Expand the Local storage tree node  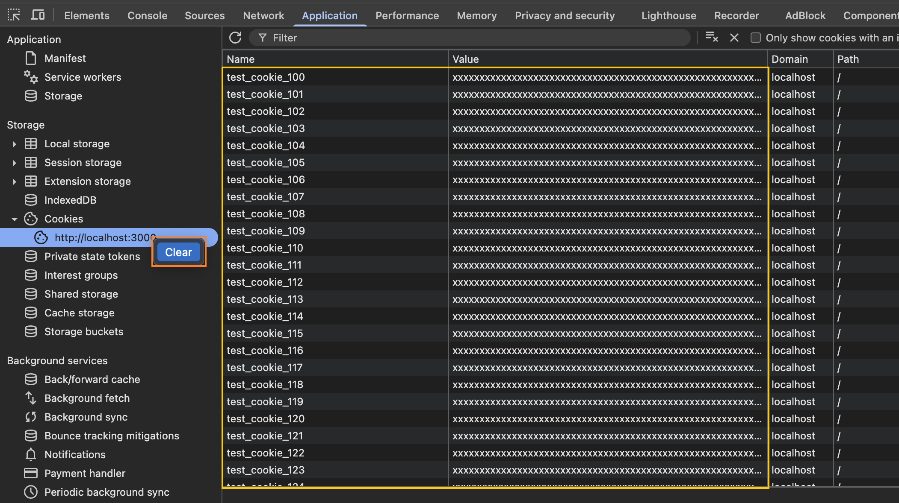[x=14, y=144]
